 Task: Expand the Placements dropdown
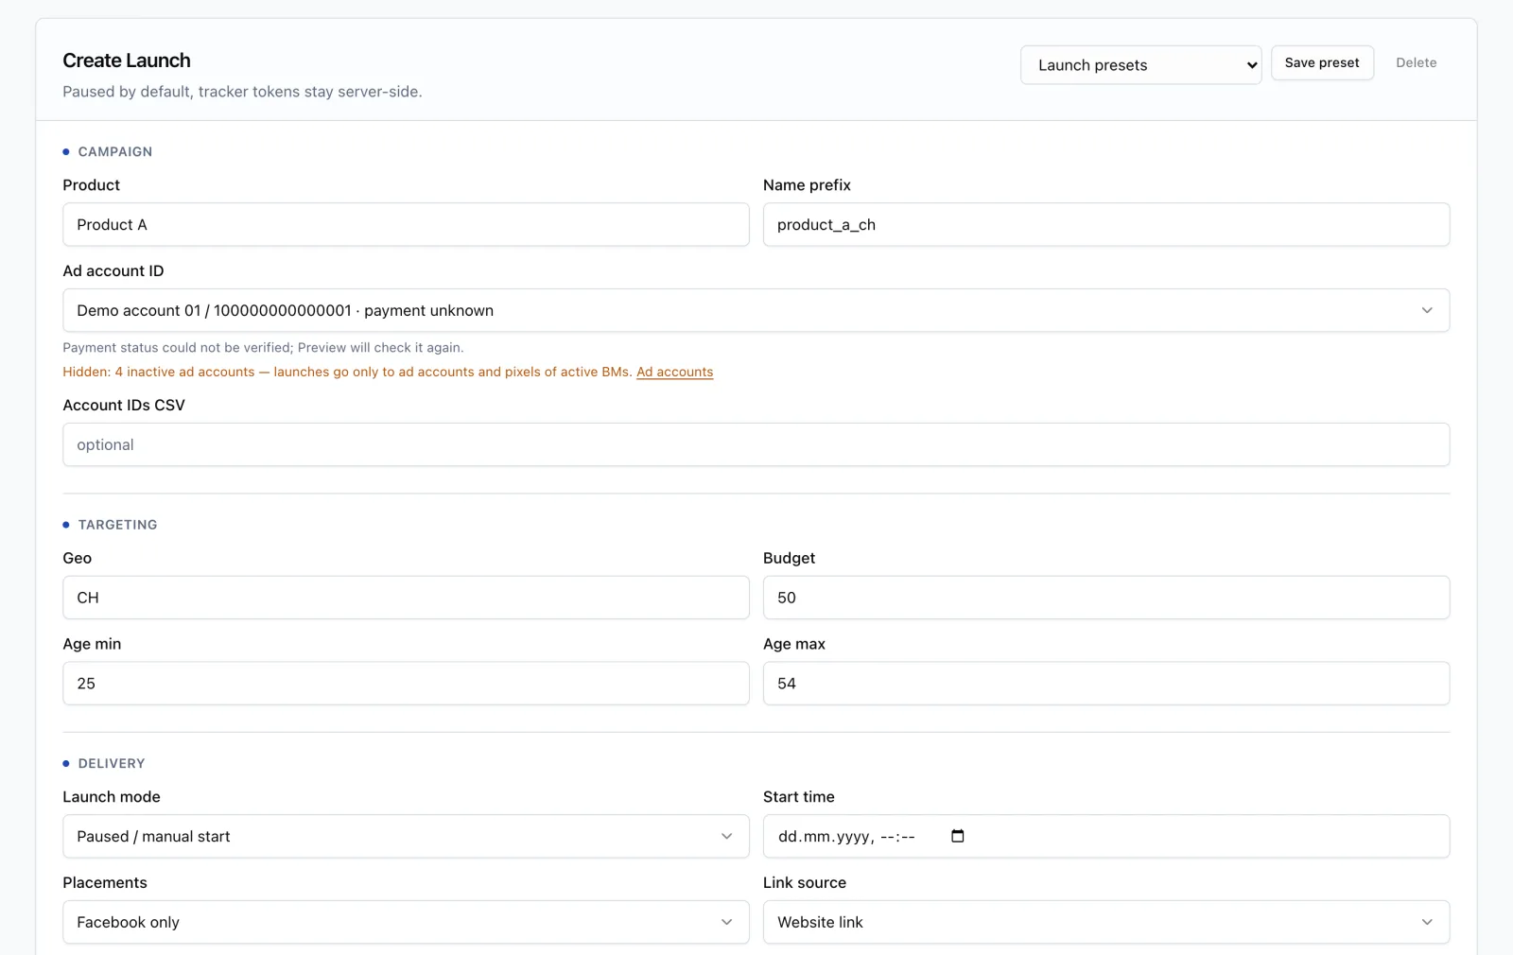coord(406,922)
